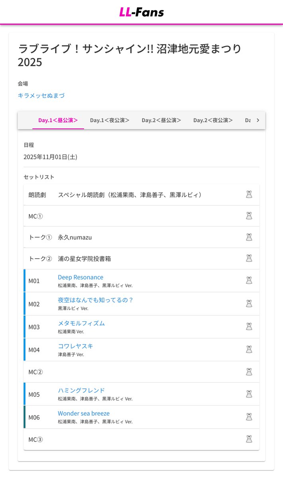This screenshot has height=479, width=283.
Task: Click the M01 track number label
Action: [34, 281]
